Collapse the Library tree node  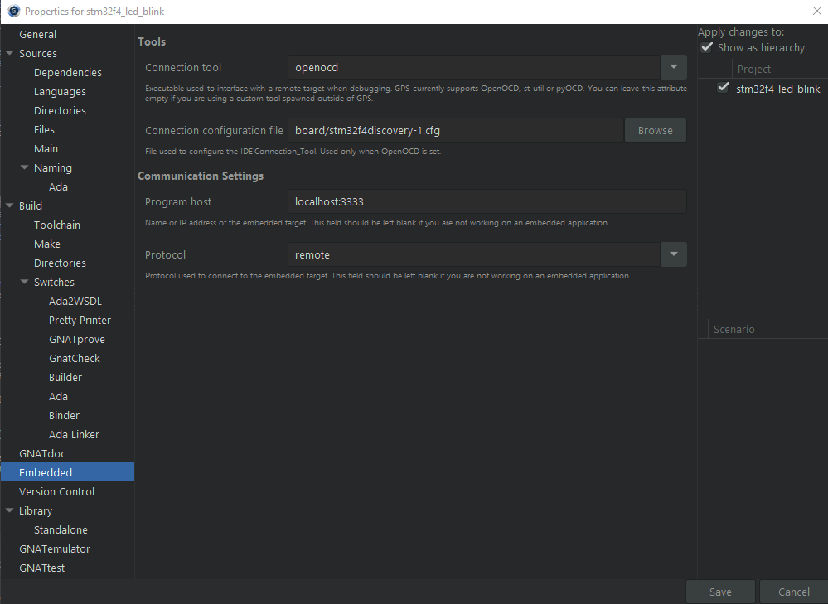[9, 511]
